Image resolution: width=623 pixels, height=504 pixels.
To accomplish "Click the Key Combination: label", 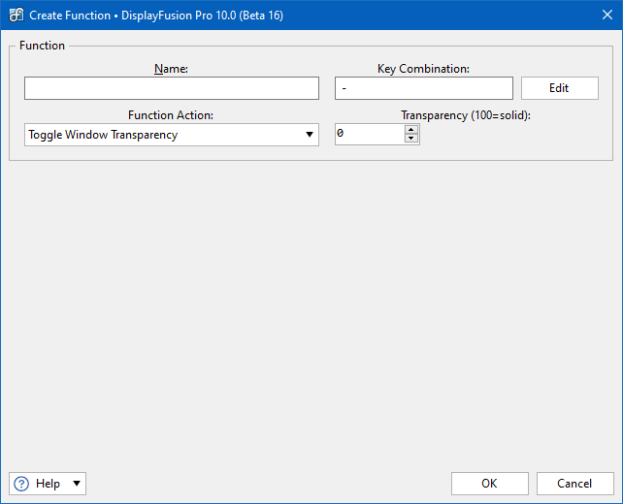I will [423, 69].
